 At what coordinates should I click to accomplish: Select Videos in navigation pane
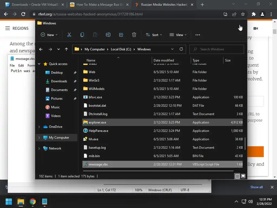(x=56, y=116)
